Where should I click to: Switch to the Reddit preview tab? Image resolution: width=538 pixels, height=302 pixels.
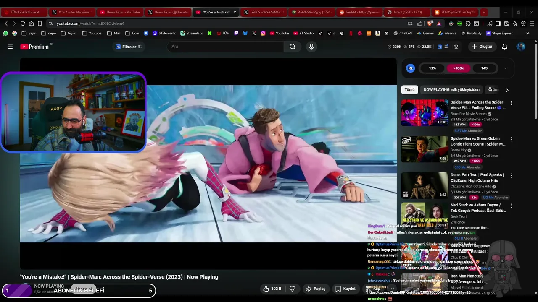click(359, 12)
